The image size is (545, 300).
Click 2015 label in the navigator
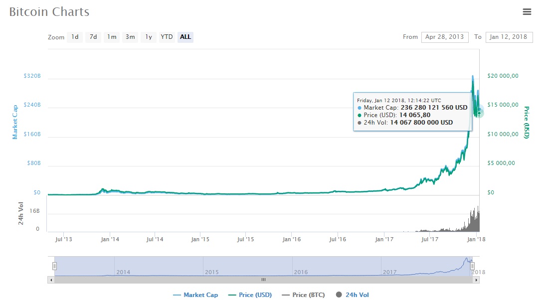pyautogui.click(x=212, y=272)
